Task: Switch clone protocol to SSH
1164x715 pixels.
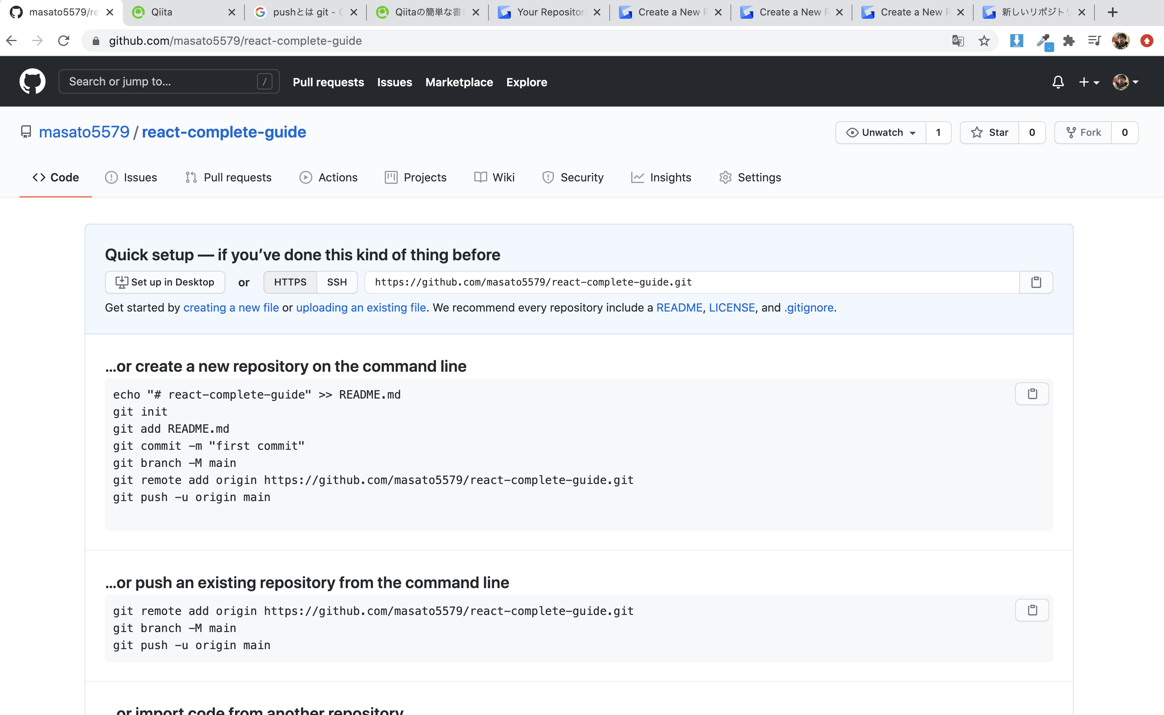Action: 337,282
